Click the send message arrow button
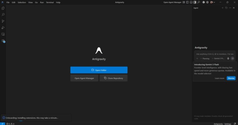The width and height of the screenshot is (238, 125). [232, 59]
